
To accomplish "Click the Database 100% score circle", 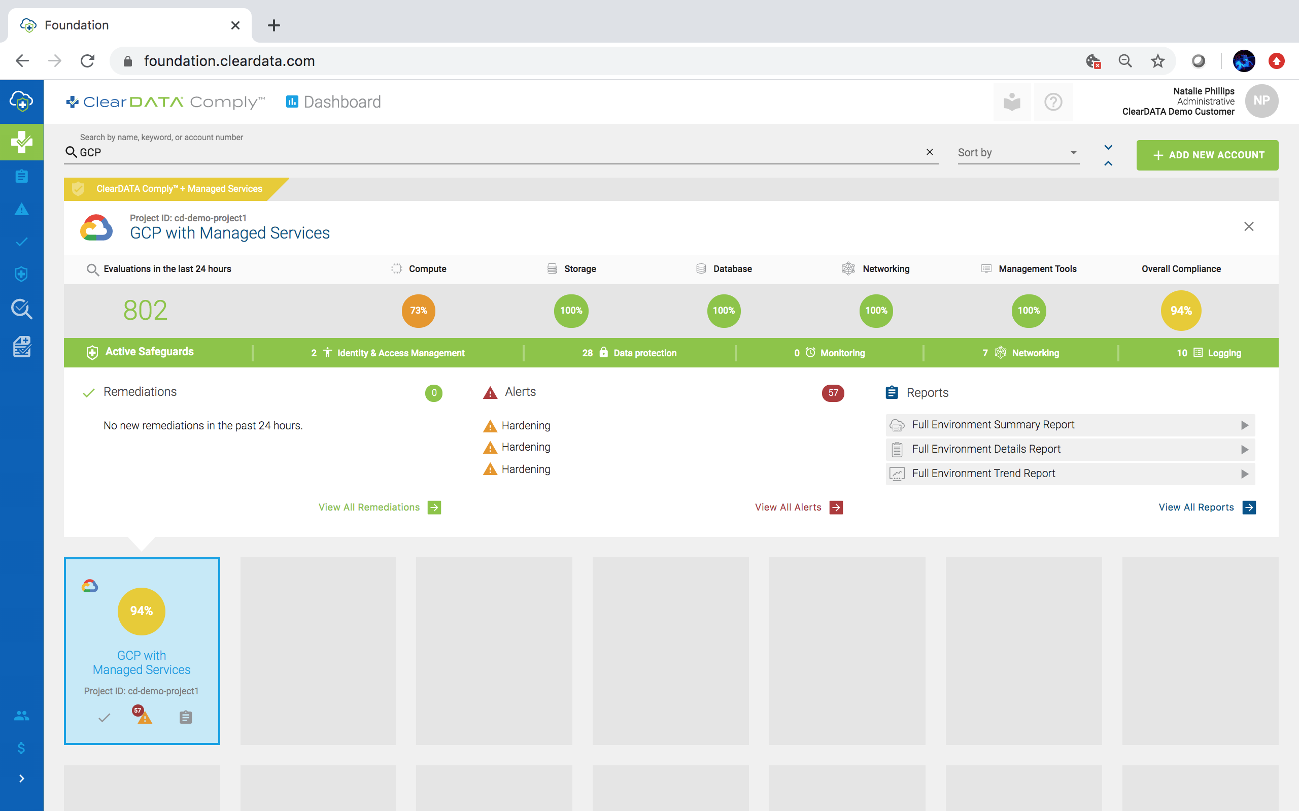I will pos(724,311).
